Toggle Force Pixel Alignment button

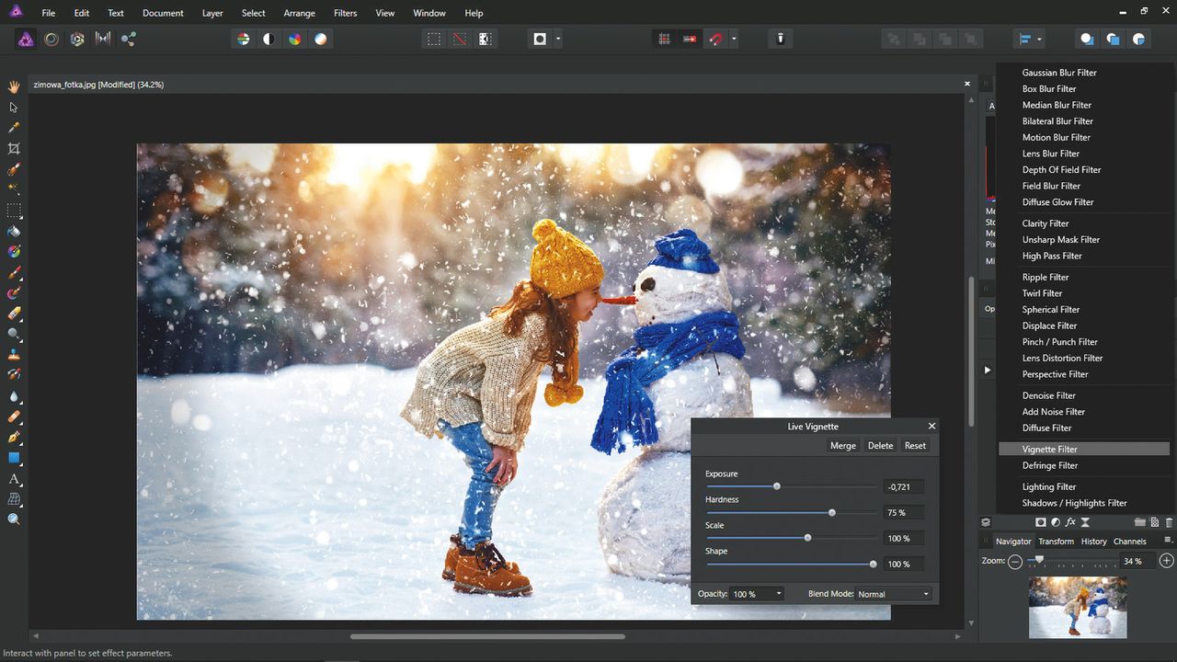point(690,39)
